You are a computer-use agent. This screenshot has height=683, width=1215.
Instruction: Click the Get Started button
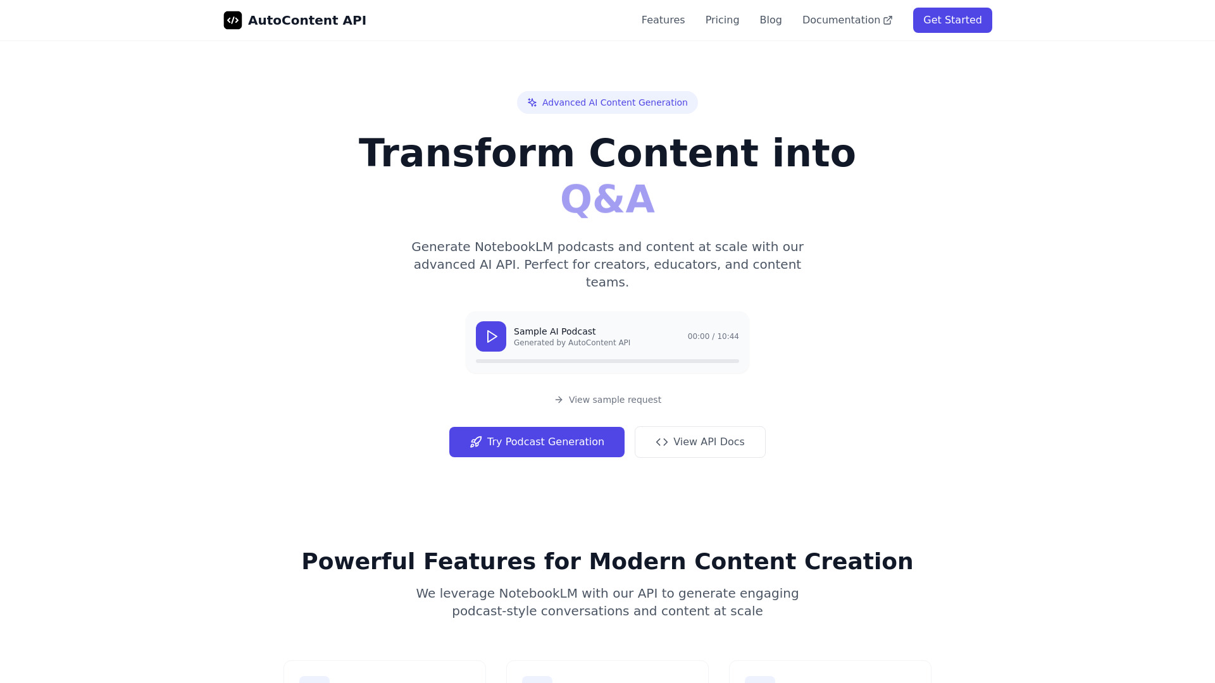pos(953,20)
